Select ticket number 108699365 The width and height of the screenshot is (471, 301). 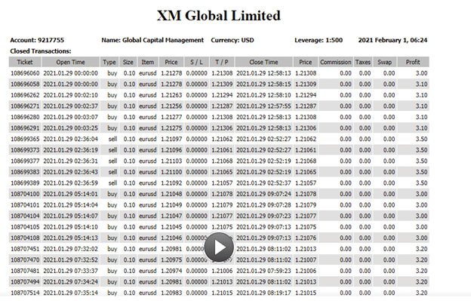[25, 140]
